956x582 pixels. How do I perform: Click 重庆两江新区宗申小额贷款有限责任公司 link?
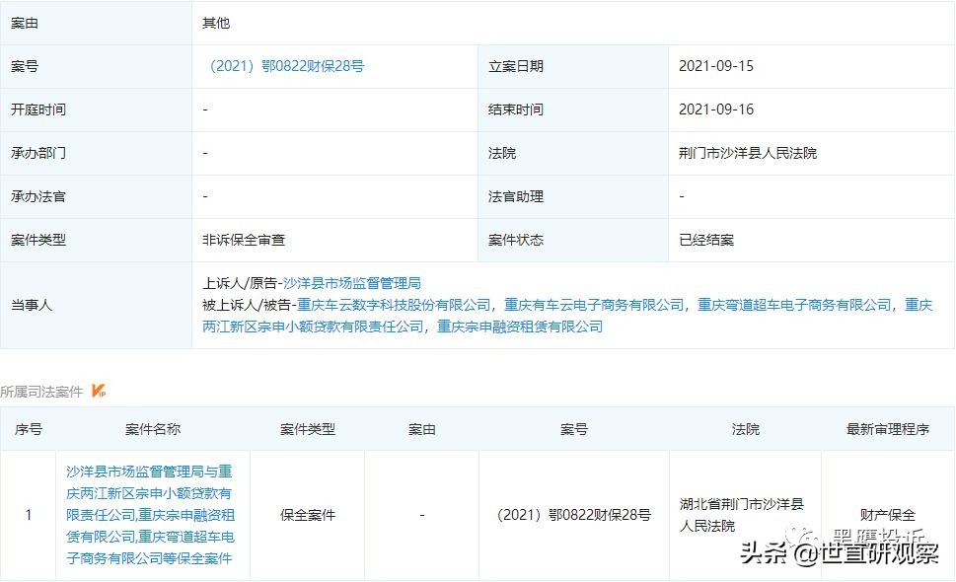(325, 327)
